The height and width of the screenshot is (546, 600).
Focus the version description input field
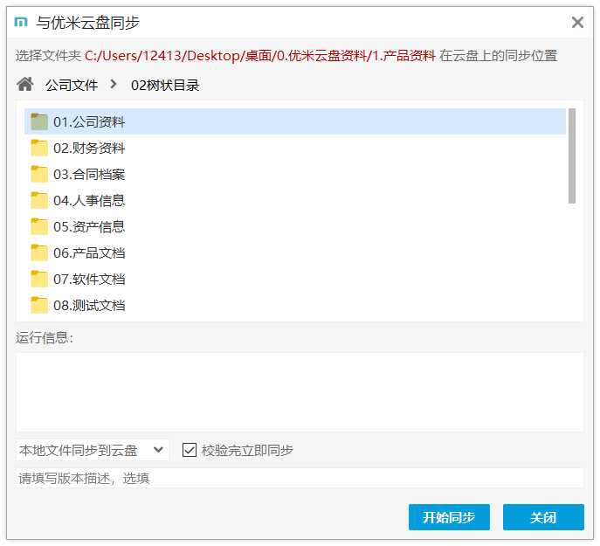coord(299,478)
